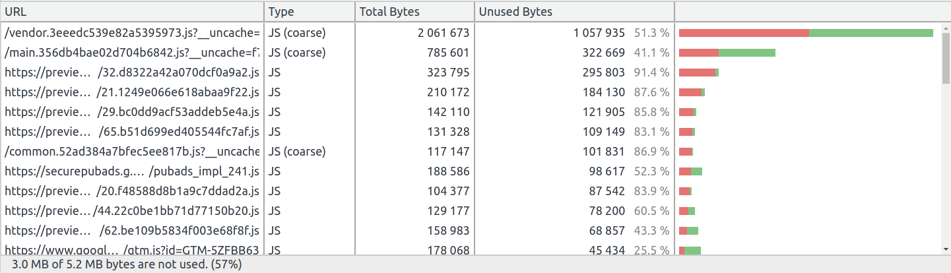
Task: Sort by the URL column header
Action: (132, 11)
